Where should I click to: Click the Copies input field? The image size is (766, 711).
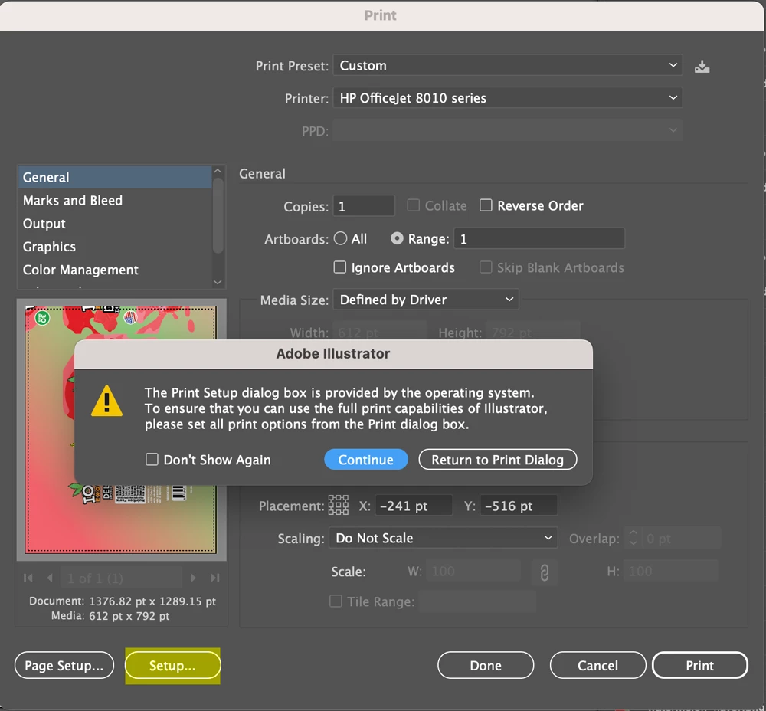tap(364, 206)
